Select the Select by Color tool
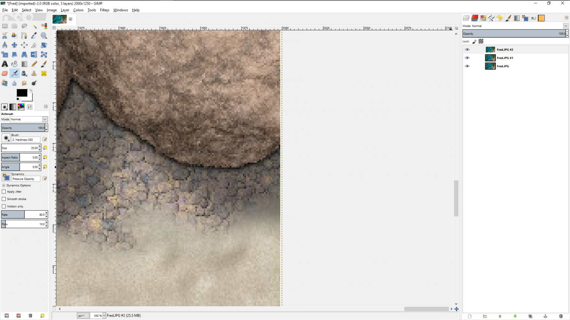The height and width of the screenshot is (320, 570). tap(44, 26)
